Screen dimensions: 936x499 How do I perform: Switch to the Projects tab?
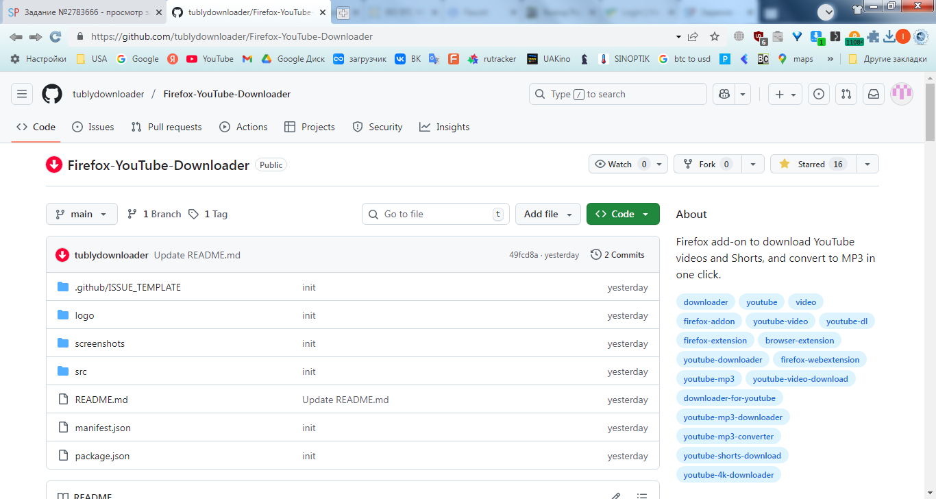click(x=310, y=127)
